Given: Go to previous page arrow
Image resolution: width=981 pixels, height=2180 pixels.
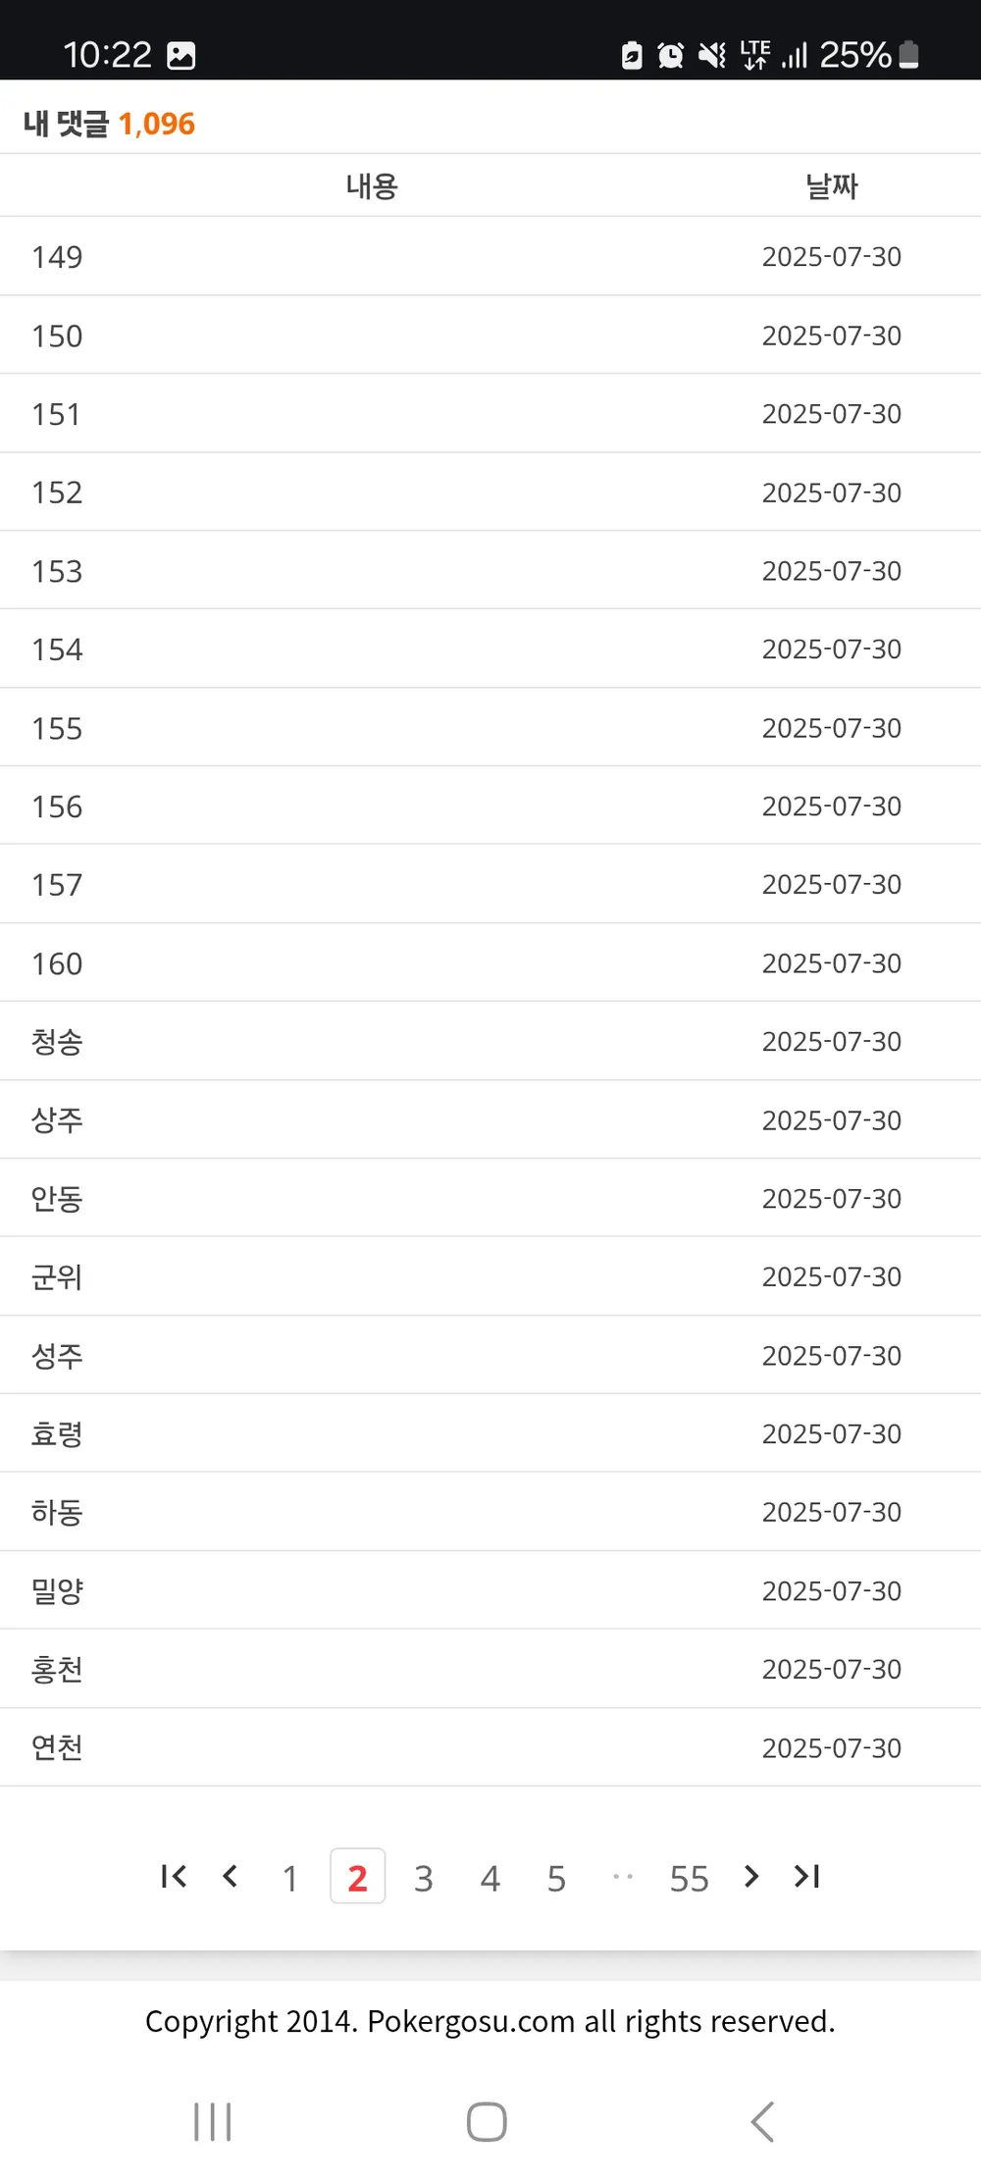Looking at the screenshot, I should [231, 1876].
